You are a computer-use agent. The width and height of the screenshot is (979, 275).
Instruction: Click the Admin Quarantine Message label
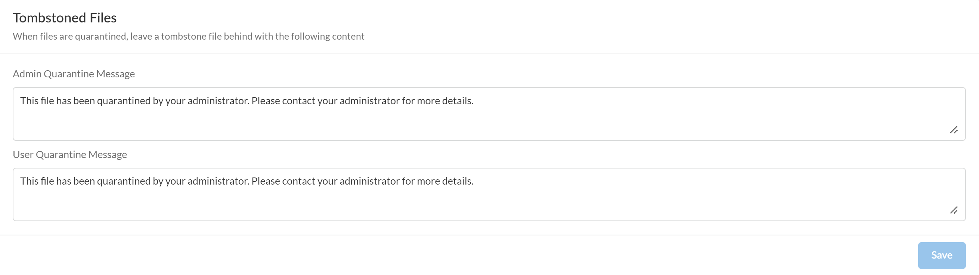coord(74,74)
